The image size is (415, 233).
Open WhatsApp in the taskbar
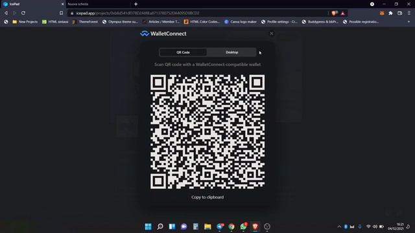pyautogui.click(x=244, y=227)
